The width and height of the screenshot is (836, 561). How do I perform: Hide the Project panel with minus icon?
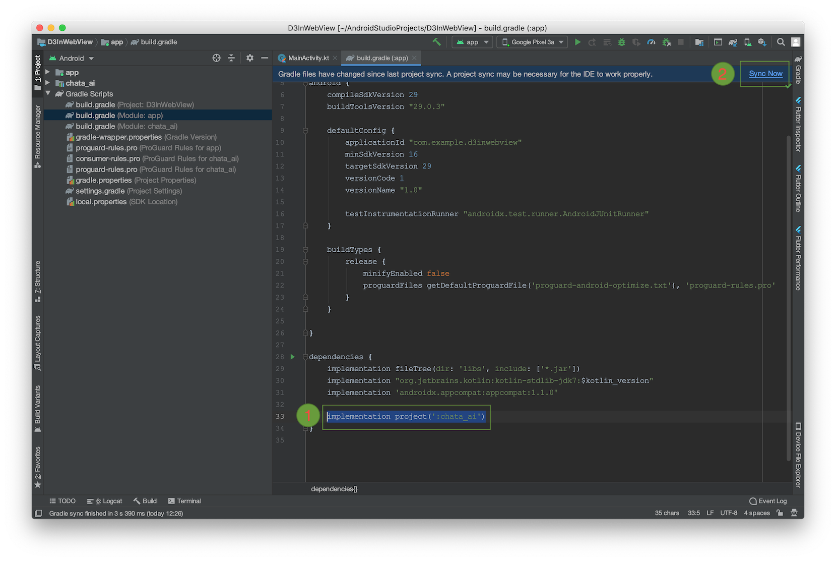264,58
